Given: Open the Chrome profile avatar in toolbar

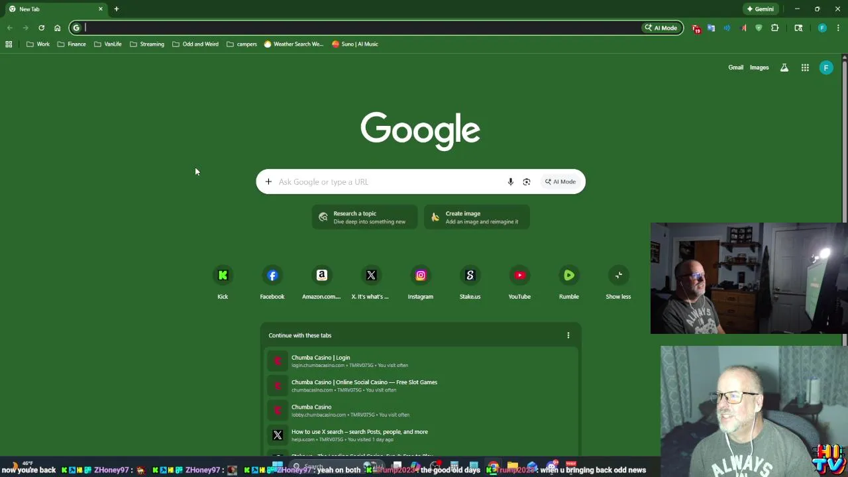Looking at the screenshot, I should point(822,28).
